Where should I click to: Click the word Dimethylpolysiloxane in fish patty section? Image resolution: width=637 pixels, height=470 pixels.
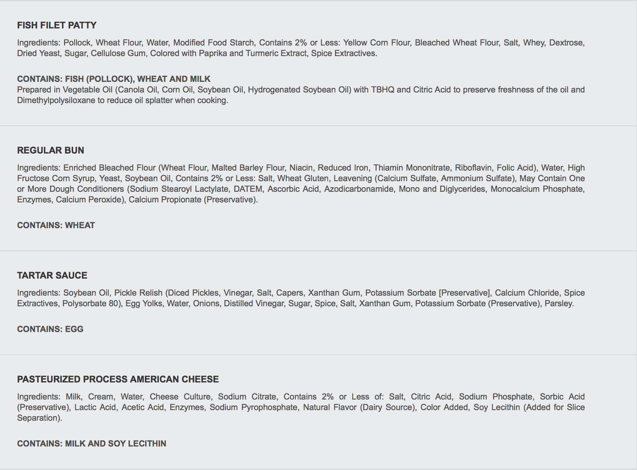click(56, 100)
